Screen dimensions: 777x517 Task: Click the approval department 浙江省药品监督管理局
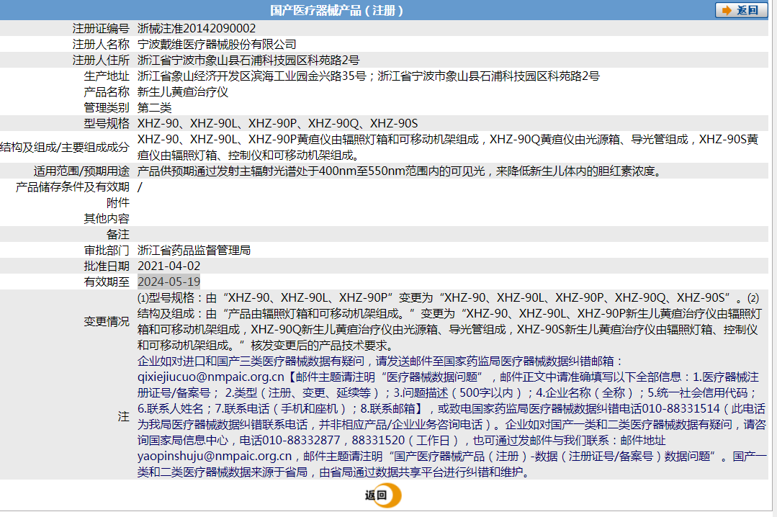[x=194, y=251]
